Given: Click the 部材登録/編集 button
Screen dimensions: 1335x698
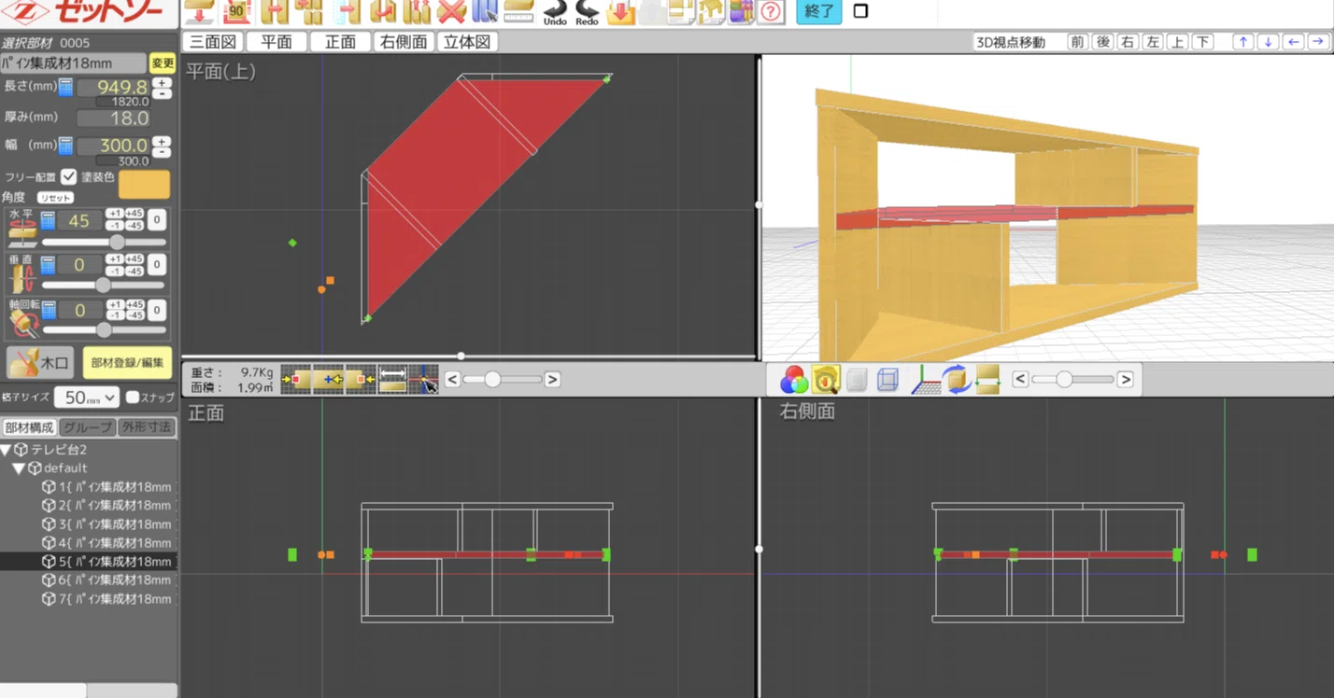Looking at the screenshot, I should [127, 364].
